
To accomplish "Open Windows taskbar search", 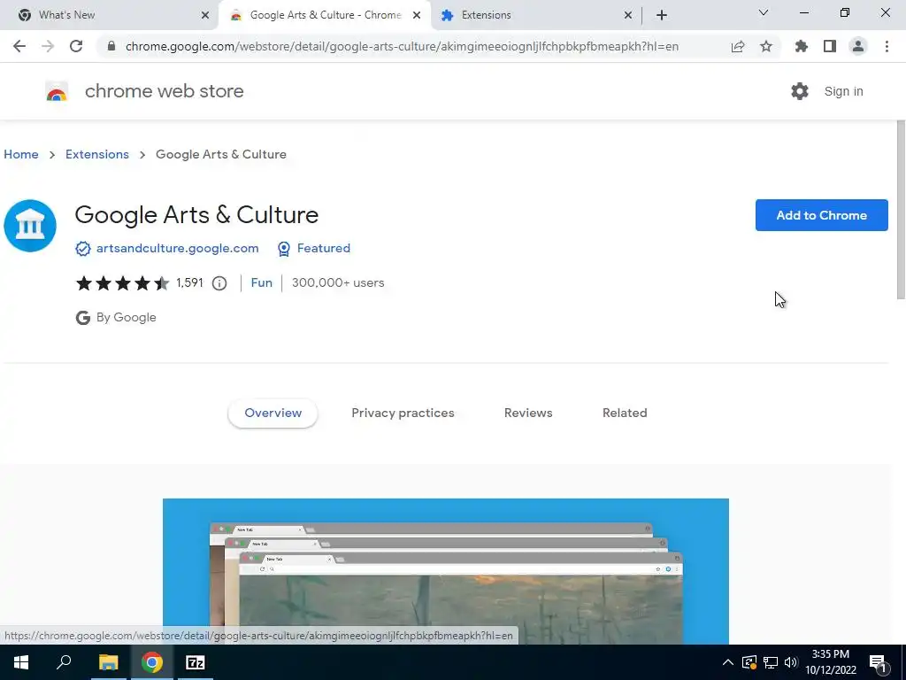I will tap(64, 662).
